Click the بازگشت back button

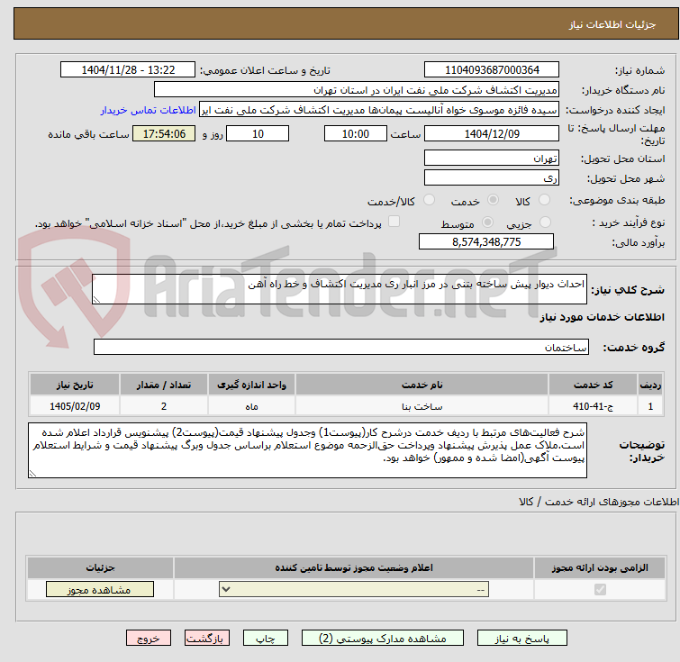[x=207, y=639]
